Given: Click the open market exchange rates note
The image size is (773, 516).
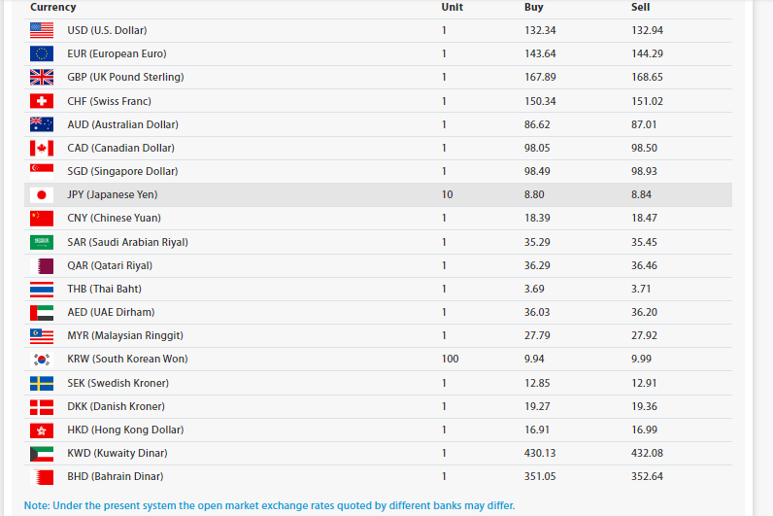Looking at the screenshot, I should (x=269, y=505).
